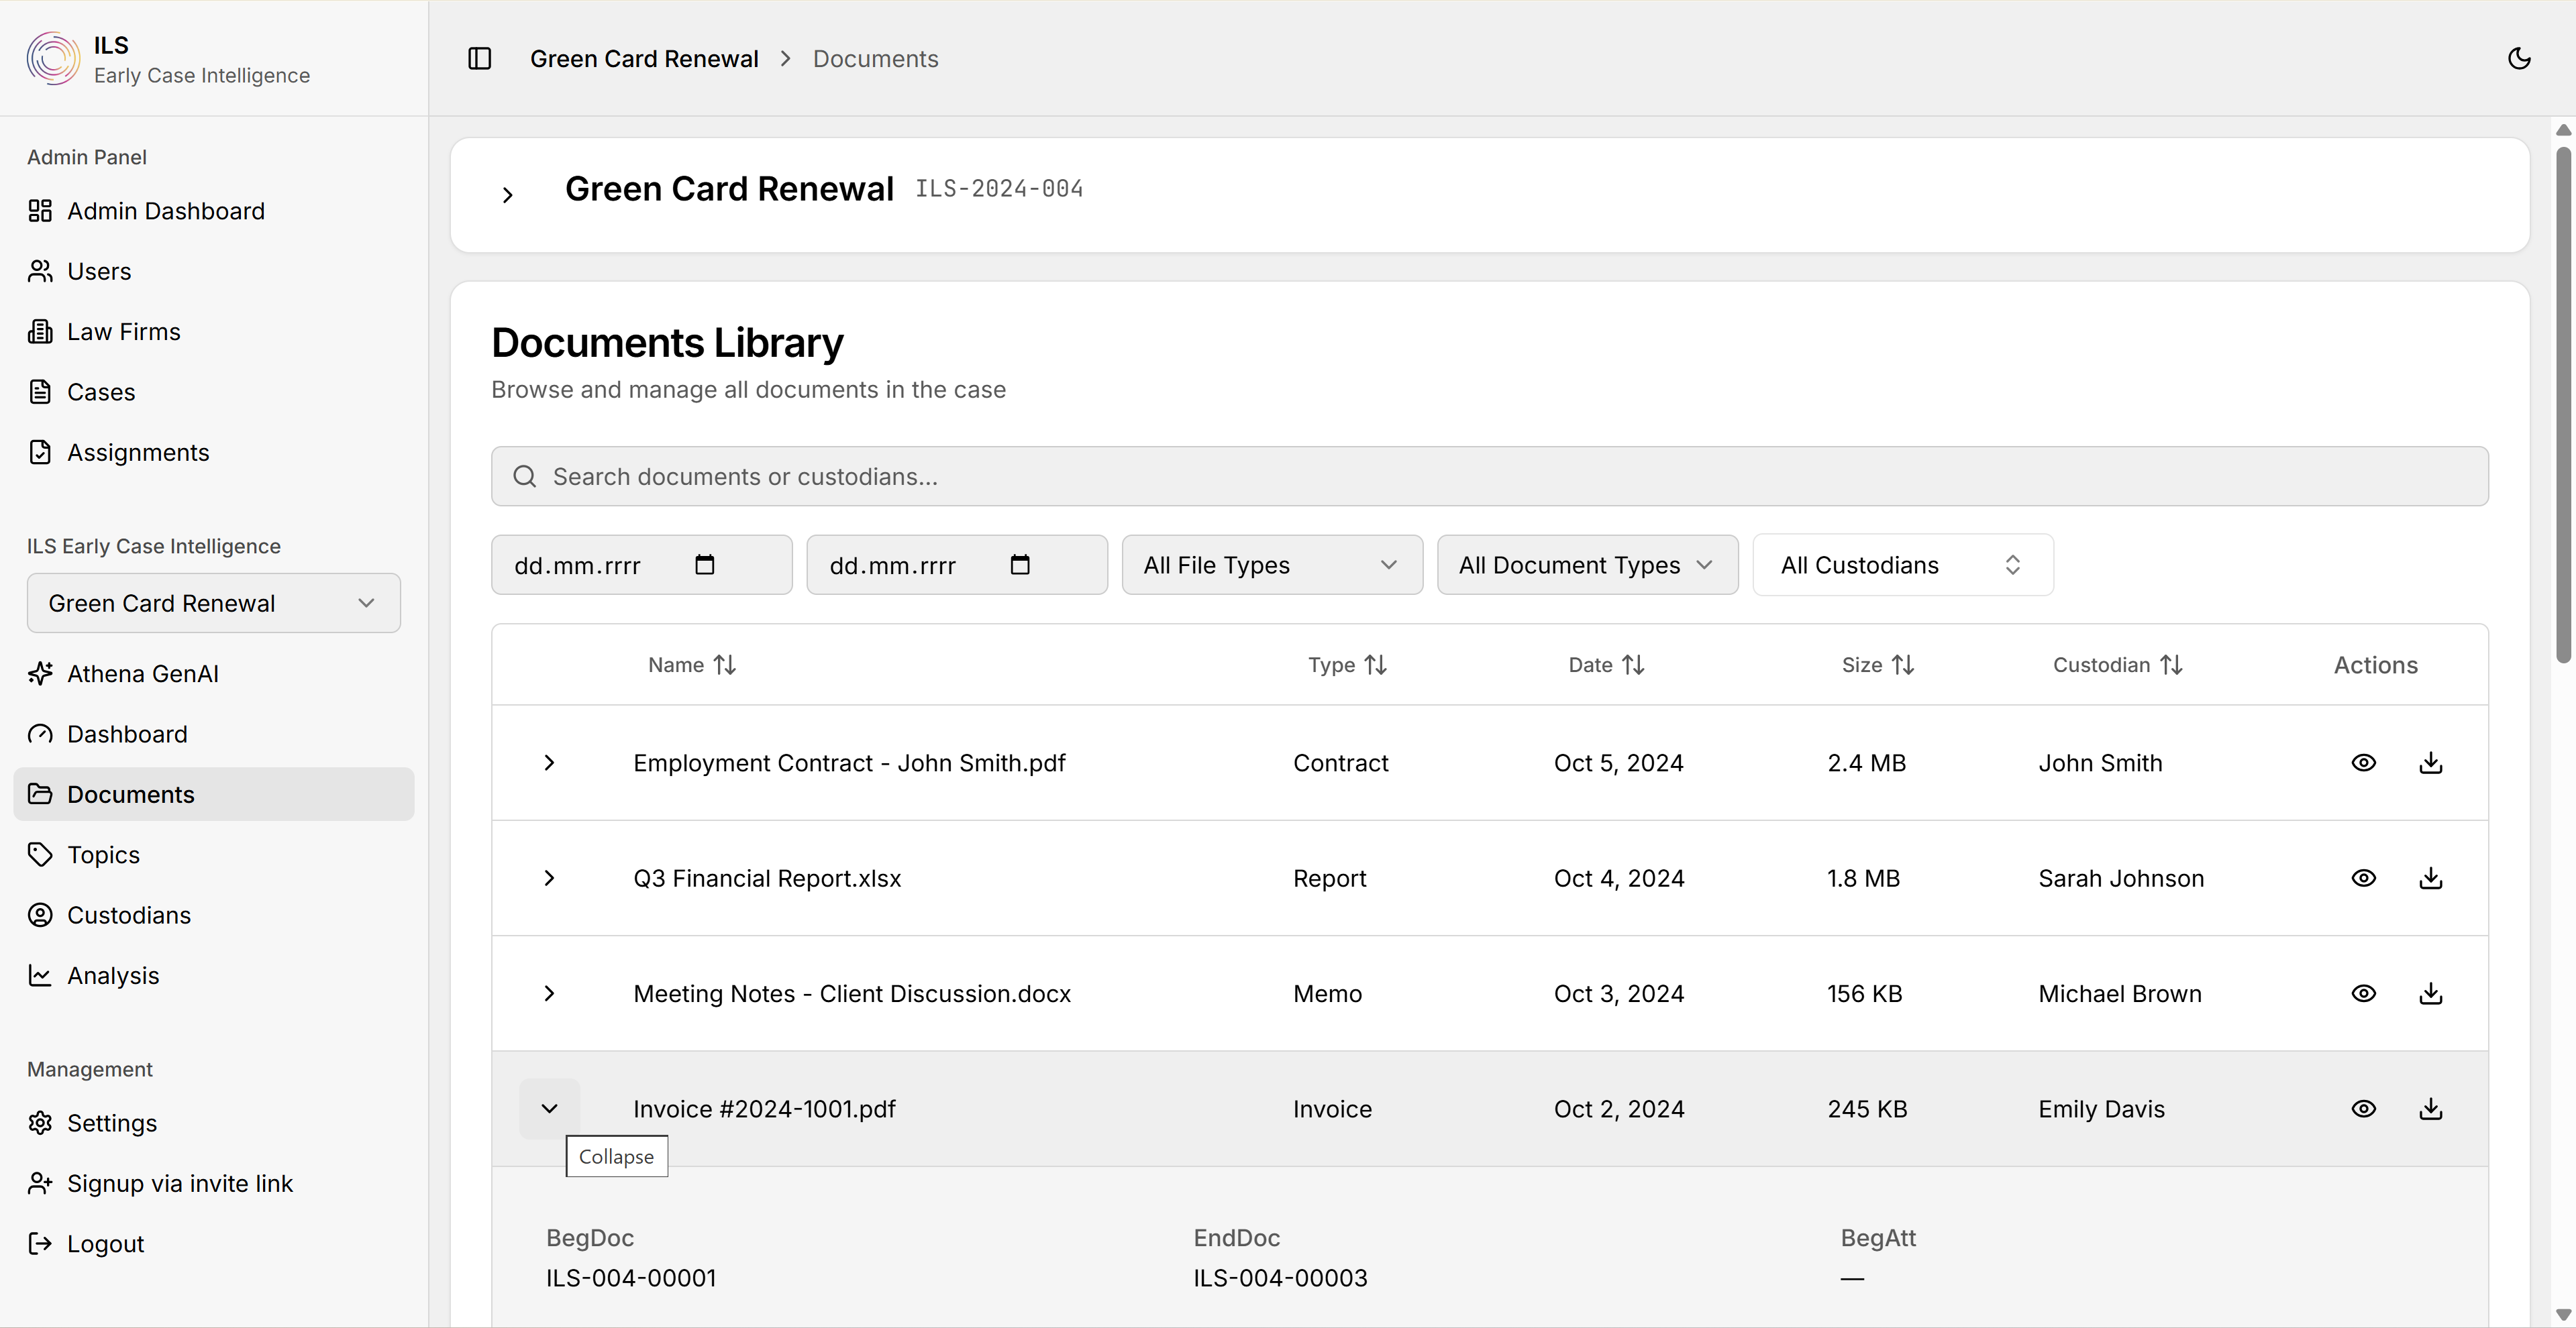2576x1328 pixels.
Task: Open calendar picker on first date field
Action: [705, 565]
